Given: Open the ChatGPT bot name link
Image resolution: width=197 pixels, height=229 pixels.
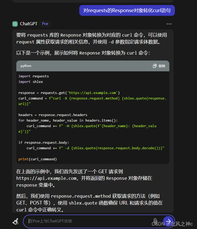Looking at the screenshot, I should (29, 24).
